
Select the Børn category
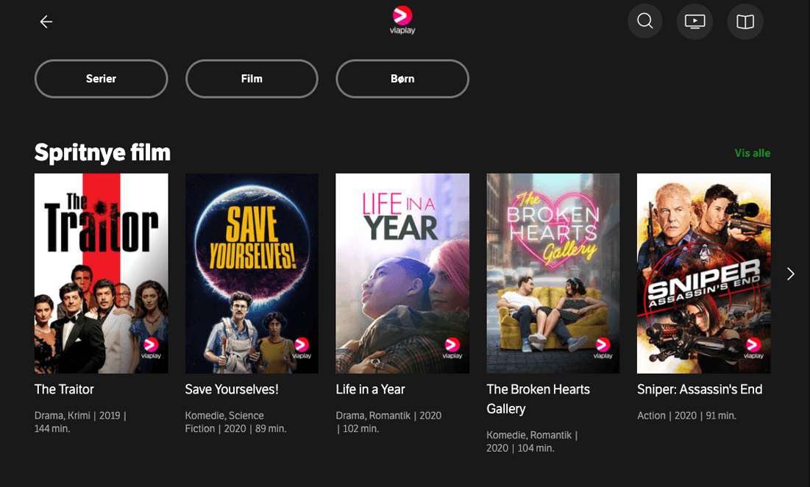point(402,79)
